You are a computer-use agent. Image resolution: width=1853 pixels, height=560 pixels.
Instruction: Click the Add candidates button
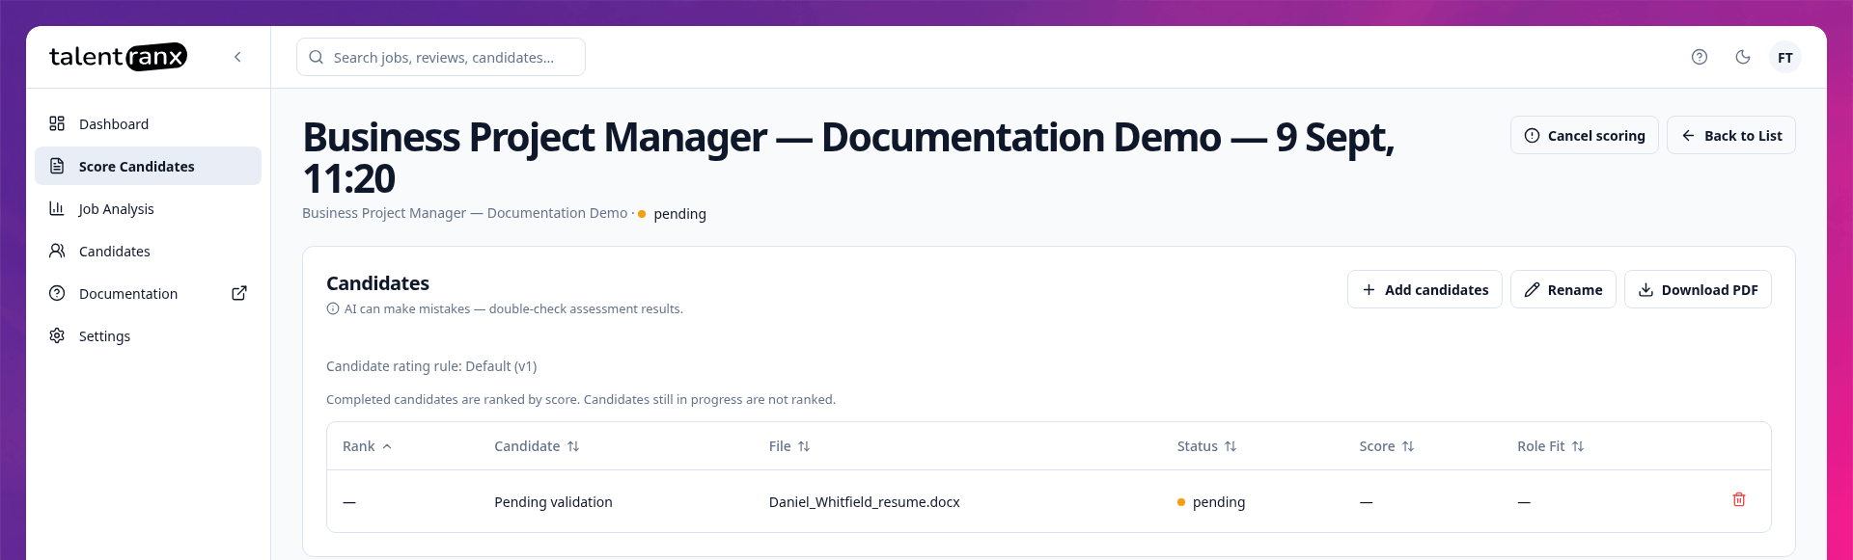point(1424,289)
